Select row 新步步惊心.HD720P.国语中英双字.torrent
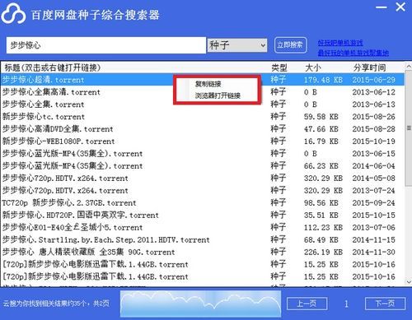The image size is (412, 320). tap(203, 216)
